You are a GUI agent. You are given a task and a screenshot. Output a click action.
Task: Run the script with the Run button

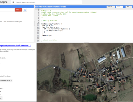[x=128, y=7]
